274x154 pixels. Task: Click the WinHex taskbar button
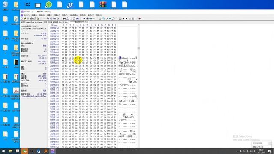click(53, 151)
